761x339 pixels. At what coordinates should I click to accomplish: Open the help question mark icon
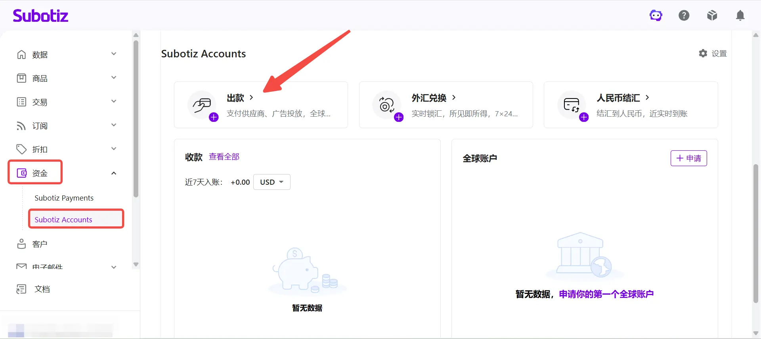684,15
